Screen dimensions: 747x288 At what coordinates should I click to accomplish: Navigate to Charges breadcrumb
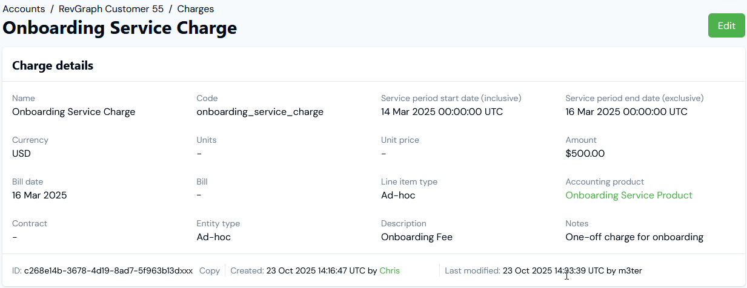(x=195, y=9)
